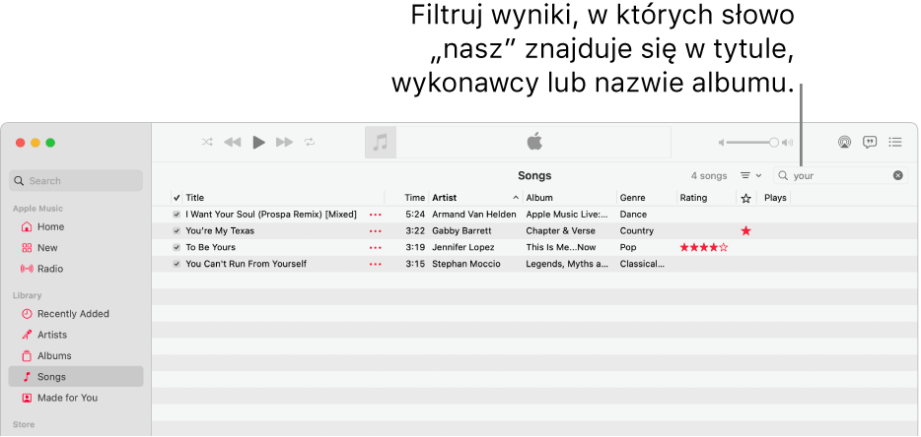The width and height of the screenshot is (921, 437).
Task: Click the 'Country' genre cell
Action: click(x=637, y=231)
